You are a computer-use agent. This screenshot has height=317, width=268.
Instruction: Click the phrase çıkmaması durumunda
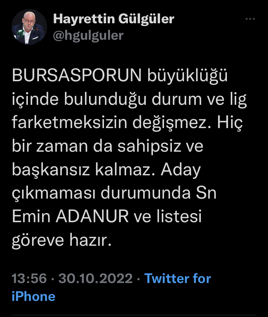(x=101, y=193)
